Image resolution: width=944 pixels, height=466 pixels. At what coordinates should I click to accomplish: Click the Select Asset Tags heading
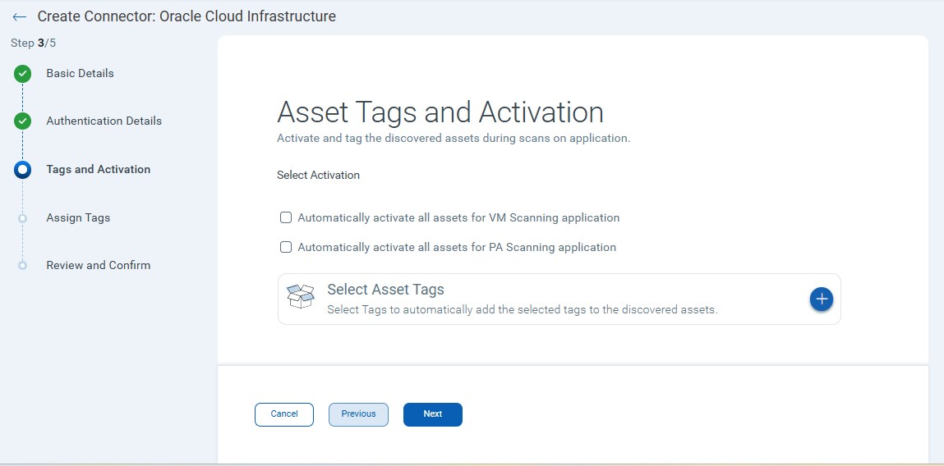[385, 290]
